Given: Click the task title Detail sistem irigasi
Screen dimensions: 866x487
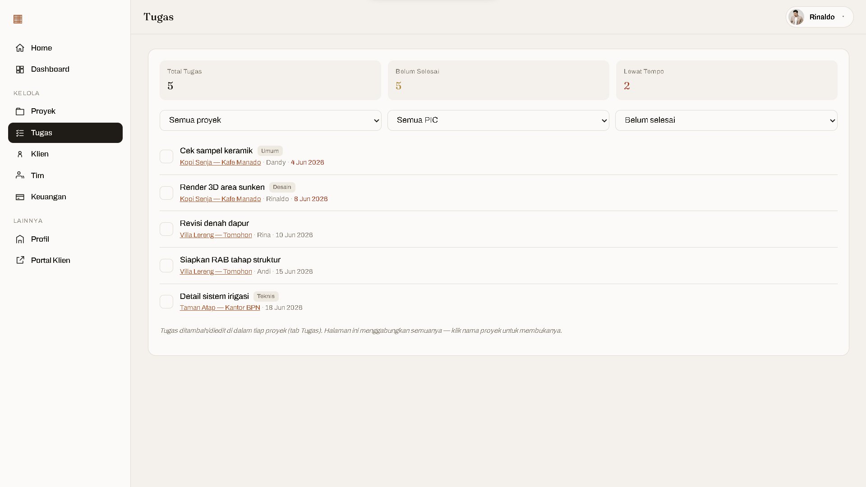Looking at the screenshot, I should click(214, 296).
